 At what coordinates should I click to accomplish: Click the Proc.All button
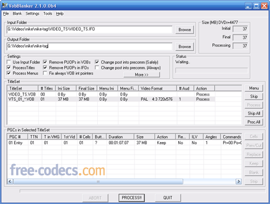pyautogui.click(x=254, y=122)
